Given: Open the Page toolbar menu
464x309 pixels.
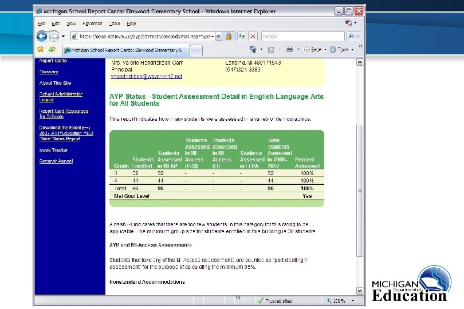Looking at the screenshot, I should (314, 50).
